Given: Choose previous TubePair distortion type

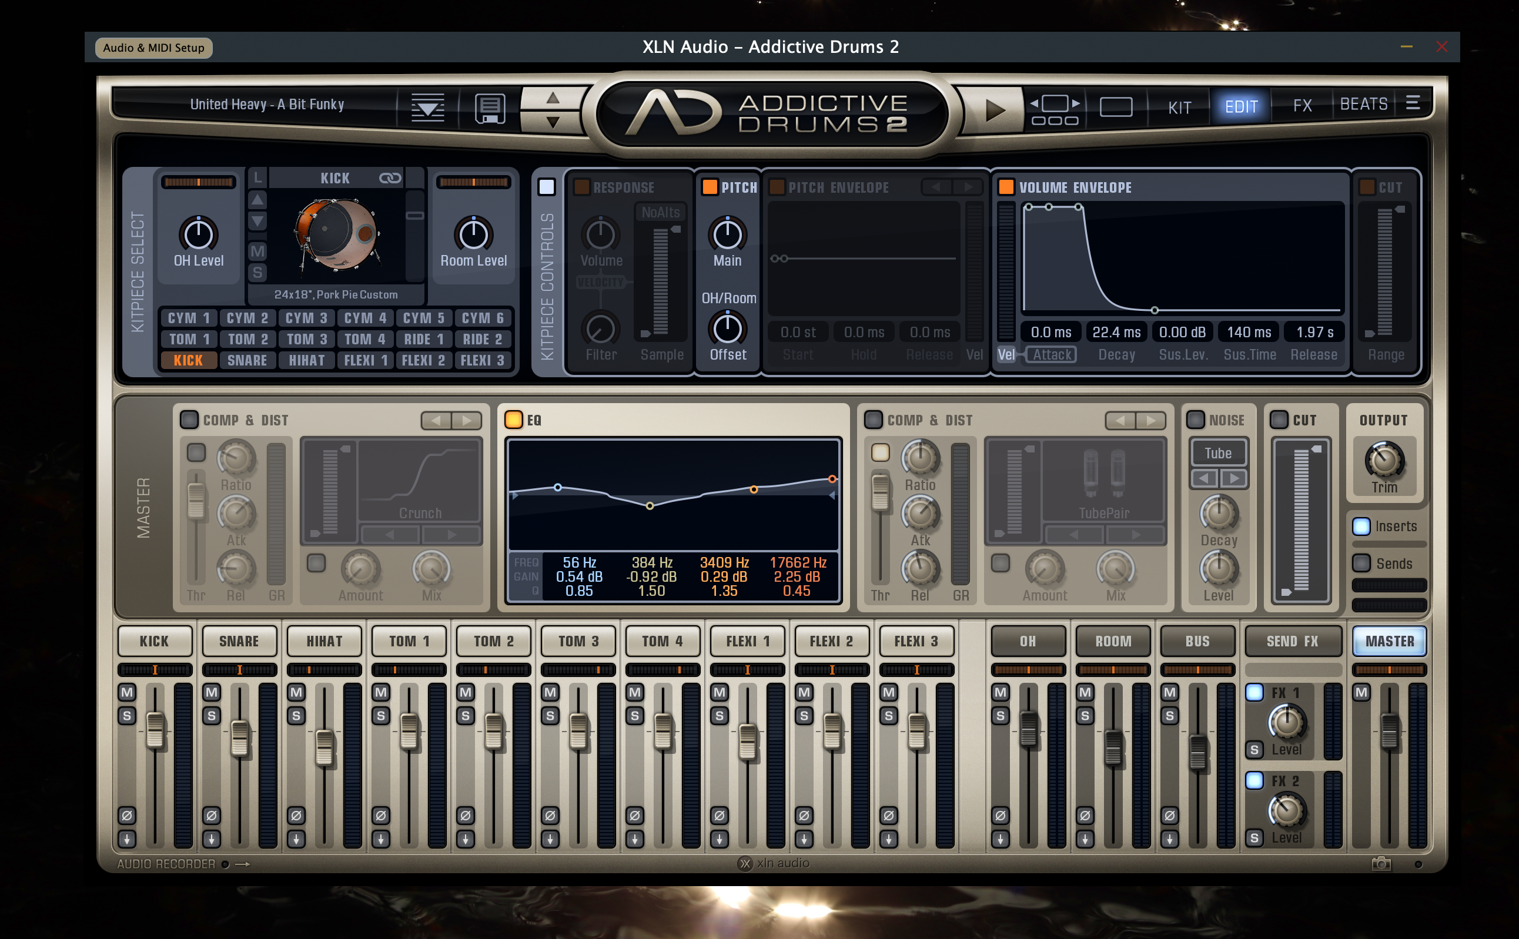Looking at the screenshot, I should pos(1073,535).
